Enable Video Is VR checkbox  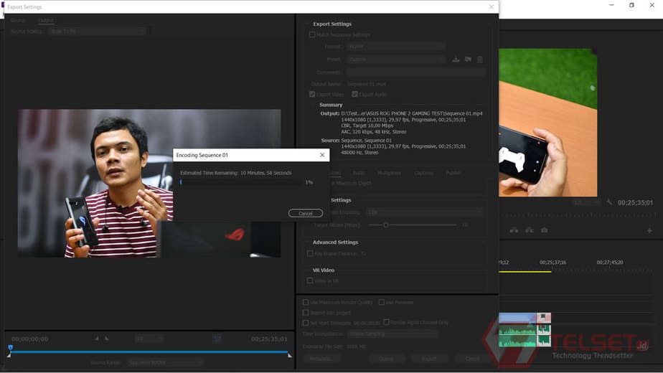(310, 280)
